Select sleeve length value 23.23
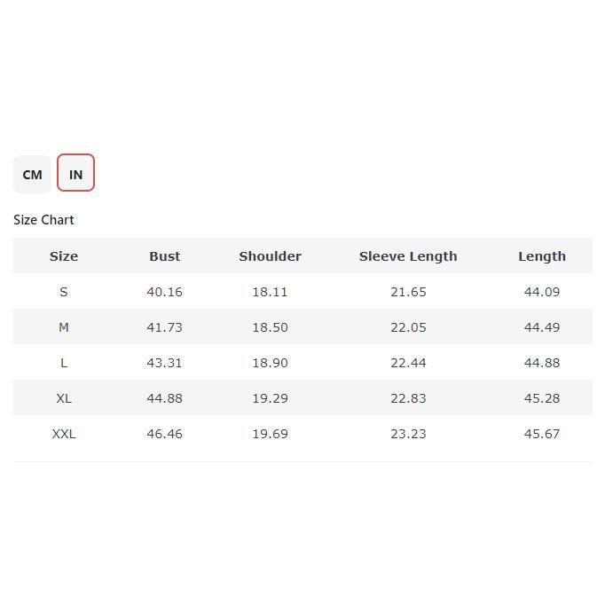This screenshot has height=605, width=605. [x=408, y=434]
